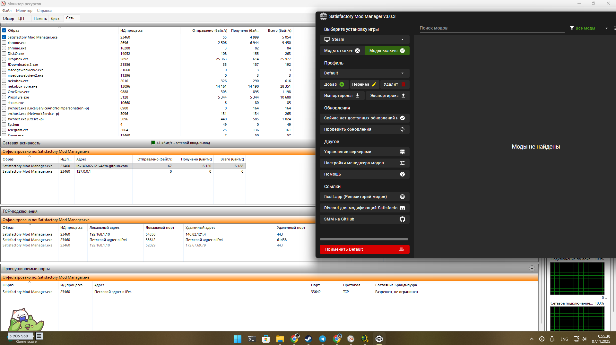
Task: Switch to Моды включены (mods on)
Action: coord(387,51)
